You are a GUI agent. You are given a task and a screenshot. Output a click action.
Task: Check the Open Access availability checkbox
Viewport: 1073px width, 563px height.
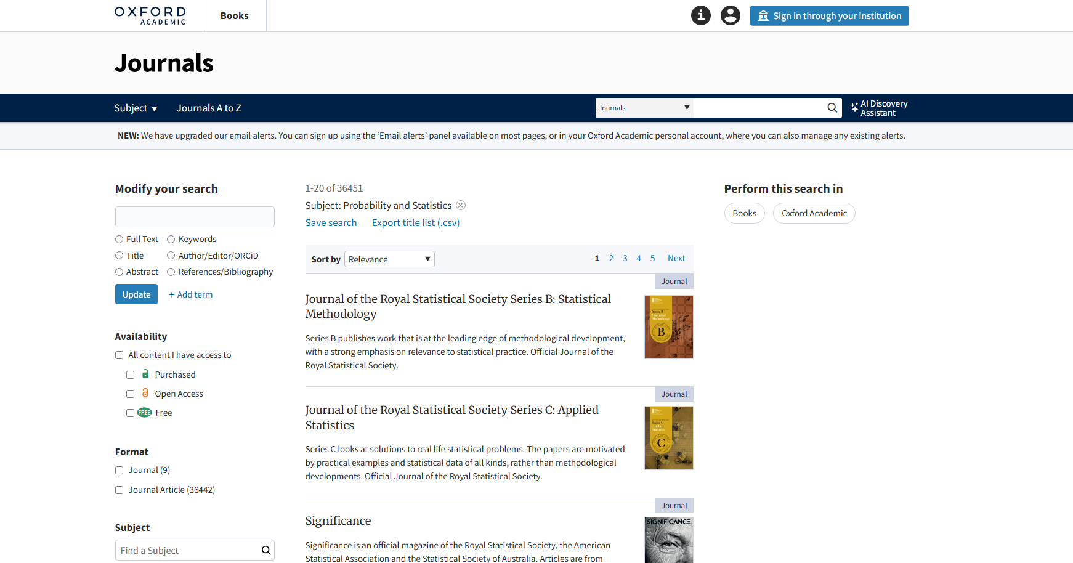130,394
